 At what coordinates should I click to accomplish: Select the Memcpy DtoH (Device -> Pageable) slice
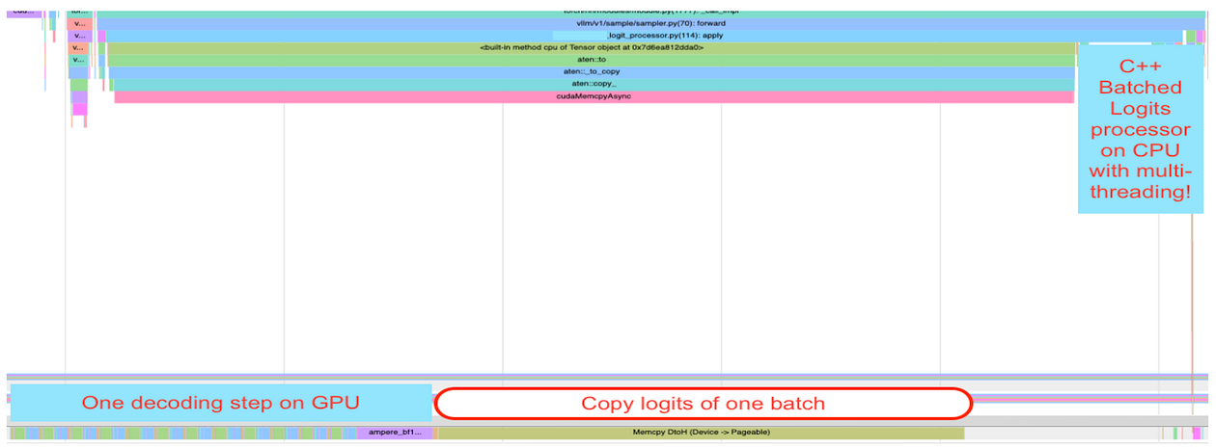[701, 433]
